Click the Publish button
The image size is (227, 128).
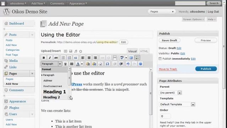[206, 69]
